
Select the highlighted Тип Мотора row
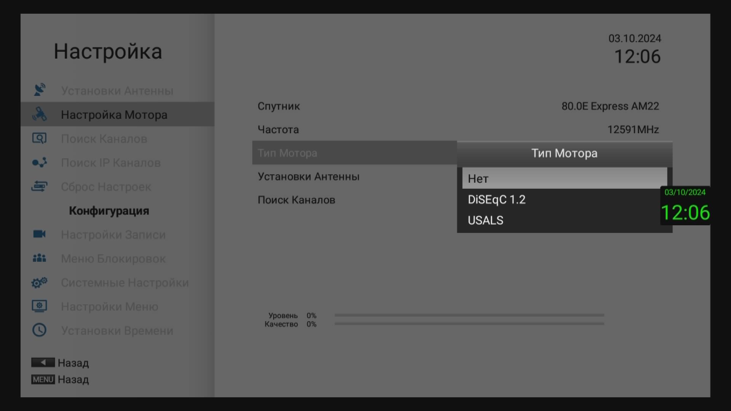coord(354,153)
